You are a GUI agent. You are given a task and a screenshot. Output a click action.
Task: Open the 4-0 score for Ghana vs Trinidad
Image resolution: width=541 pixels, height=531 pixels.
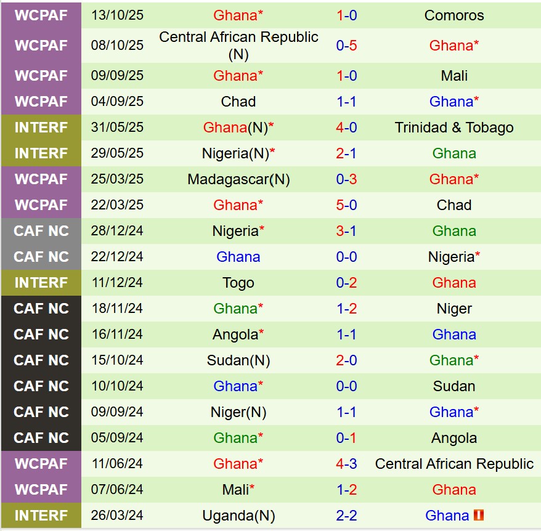click(x=346, y=128)
